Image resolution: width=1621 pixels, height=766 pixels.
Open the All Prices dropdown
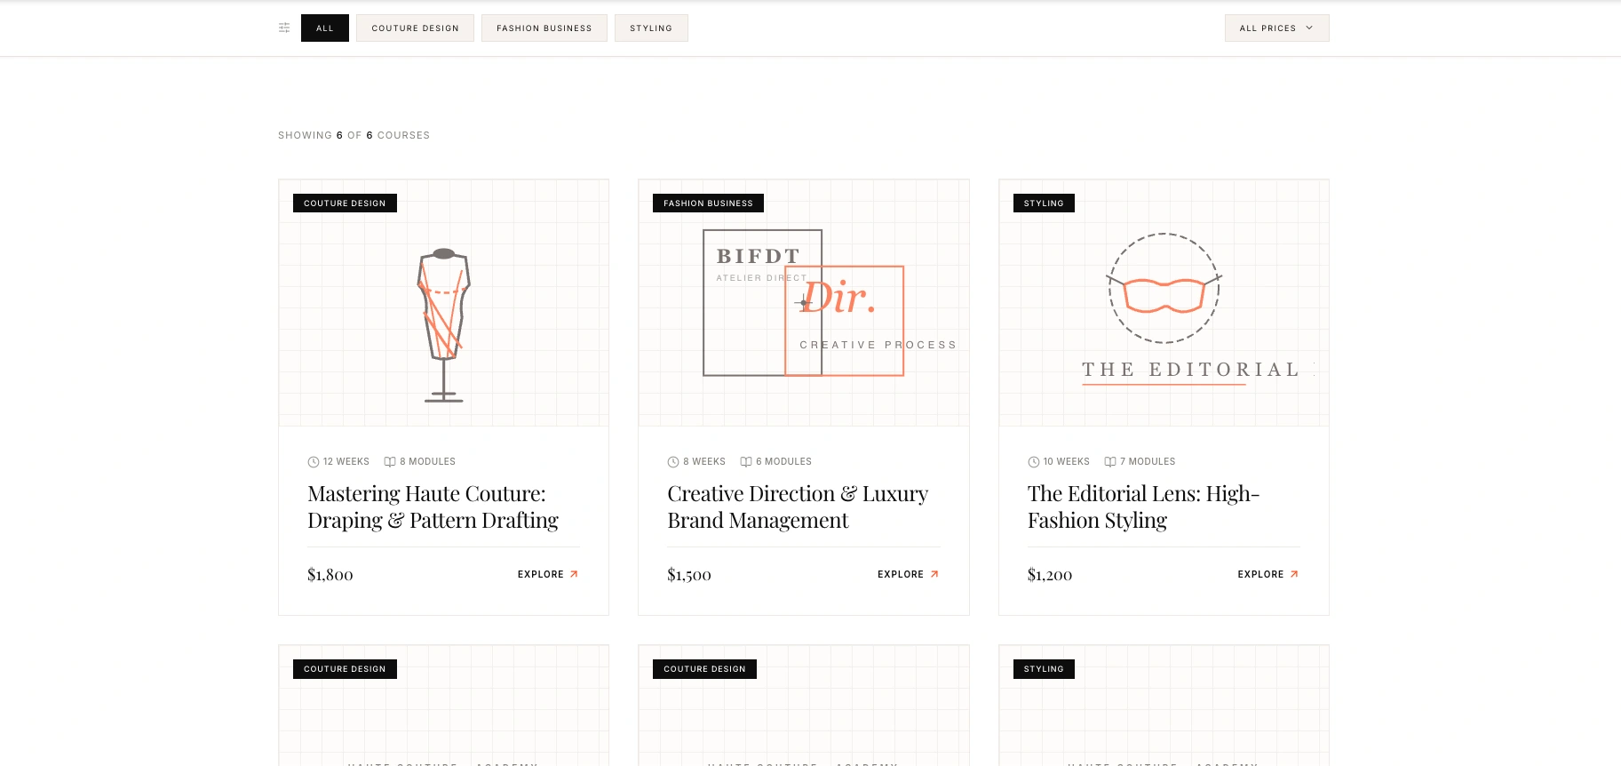(1276, 28)
